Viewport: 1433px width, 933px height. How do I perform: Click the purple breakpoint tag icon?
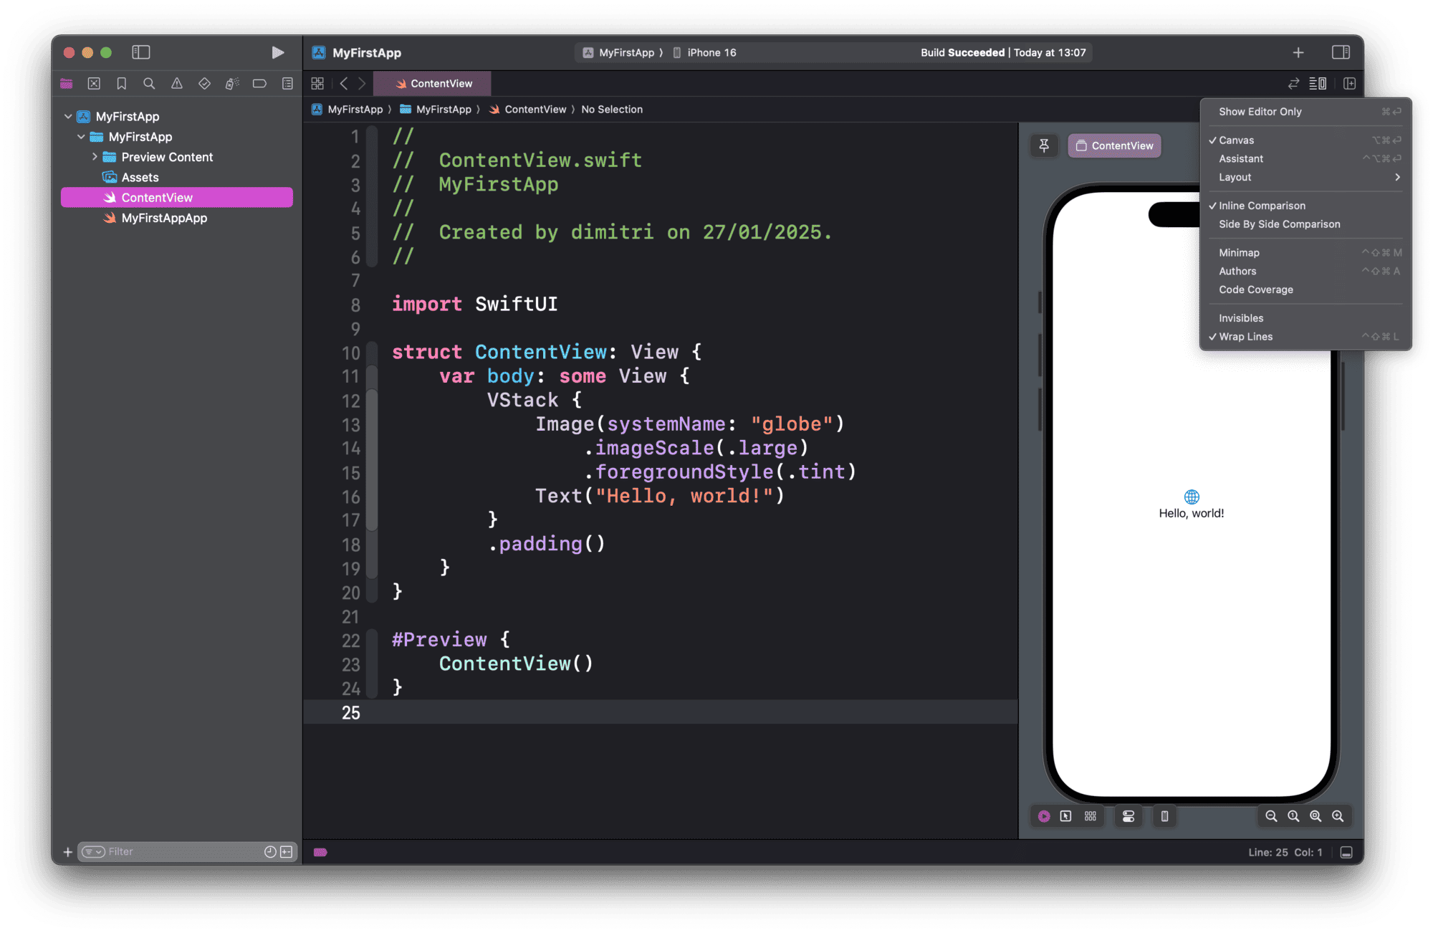click(x=320, y=852)
